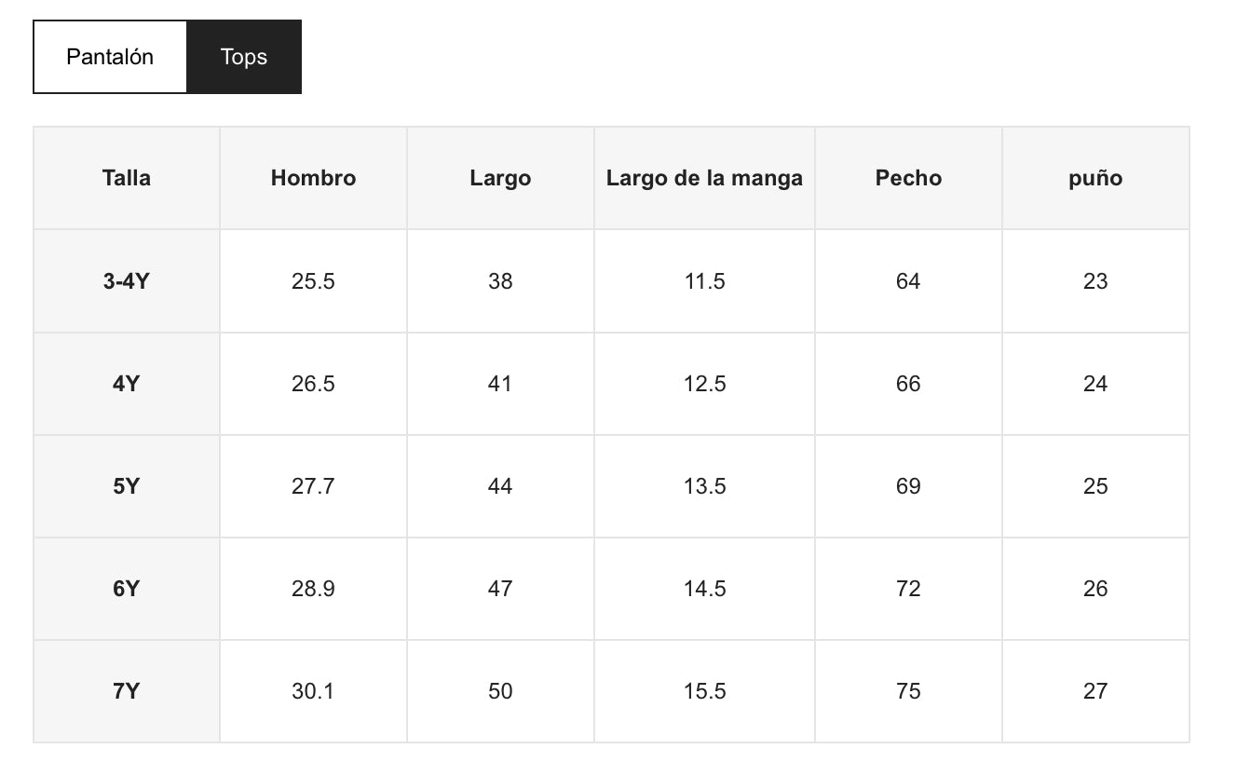Select the 3-4Y size row label
This screenshot has width=1237, height=762.
(x=127, y=281)
